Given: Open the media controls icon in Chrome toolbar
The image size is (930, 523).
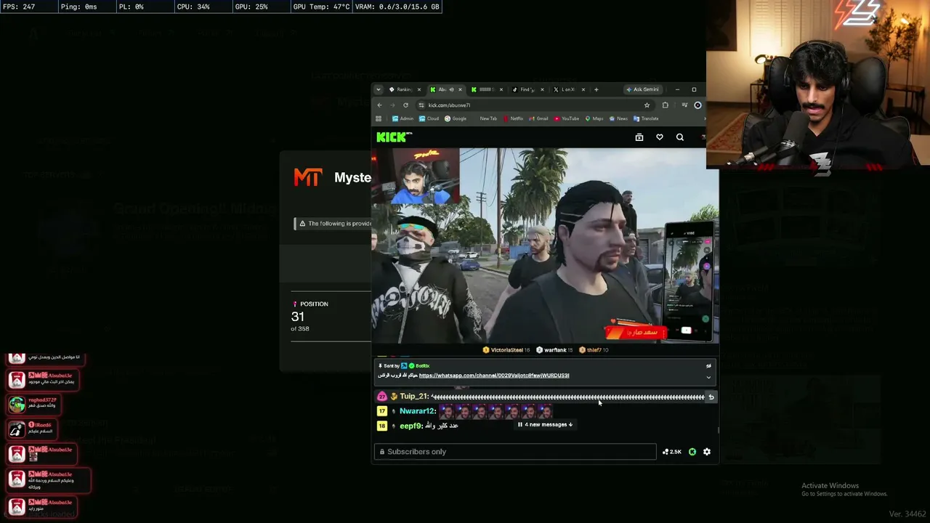Looking at the screenshot, I should tap(684, 105).
